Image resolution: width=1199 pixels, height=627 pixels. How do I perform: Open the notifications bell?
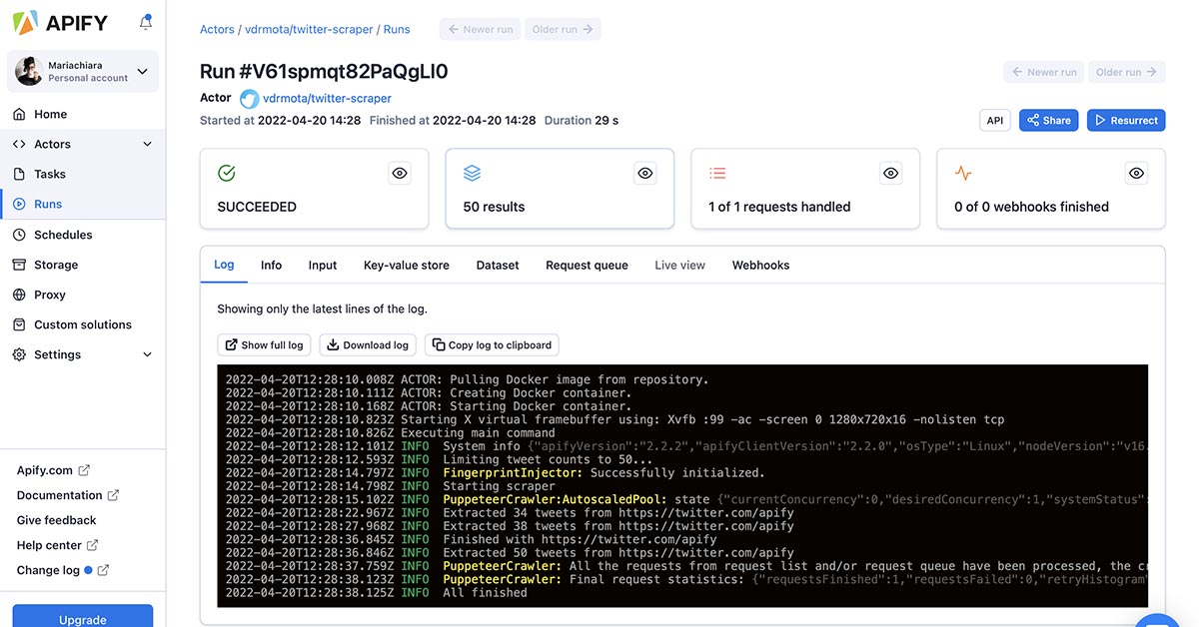147,21
